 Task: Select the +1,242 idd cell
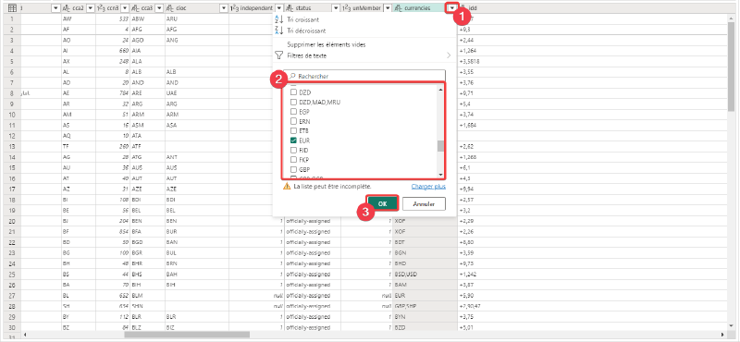coord(592,275)
